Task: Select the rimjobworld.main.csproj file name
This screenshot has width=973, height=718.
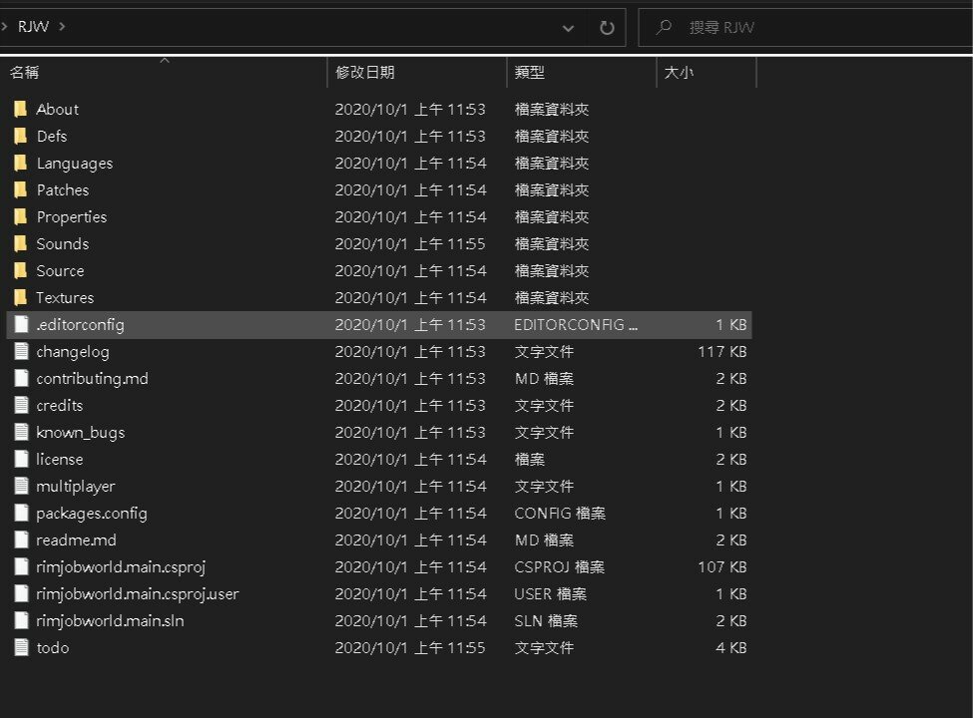Action: (x=121, y=567)
